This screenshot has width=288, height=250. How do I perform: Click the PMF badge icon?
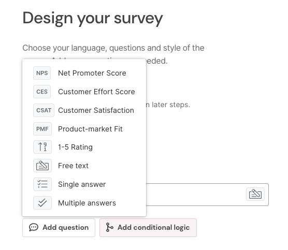(x=42, y=129)
